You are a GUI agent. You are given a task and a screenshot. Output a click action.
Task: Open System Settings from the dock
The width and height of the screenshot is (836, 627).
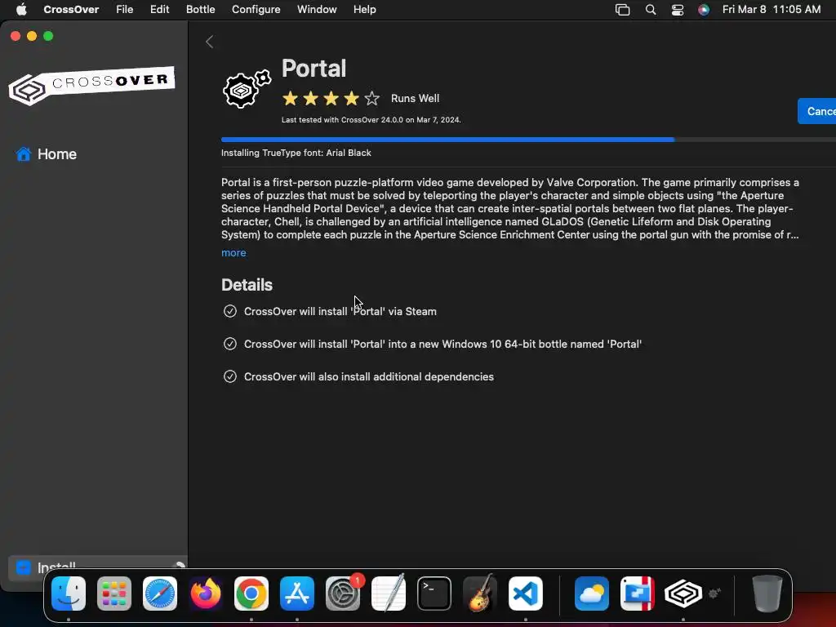(343, 594)
